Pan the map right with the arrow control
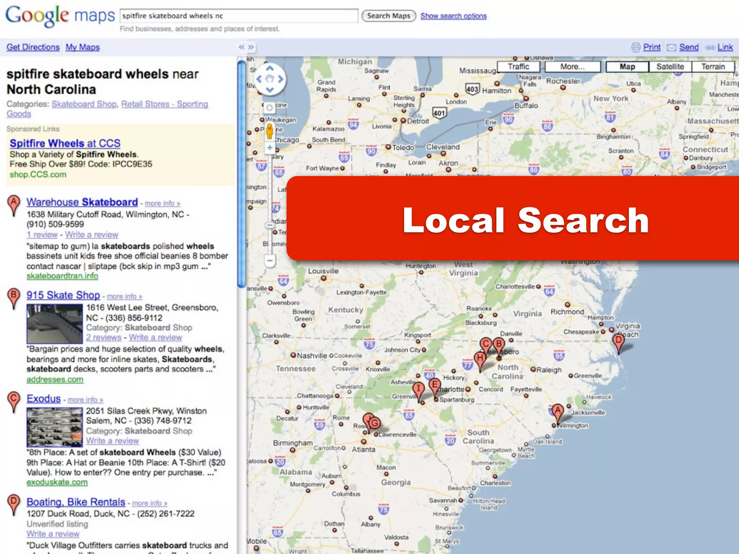Image resolution: width=739 pixels, height=554 pixels. [x=280, y=79]
